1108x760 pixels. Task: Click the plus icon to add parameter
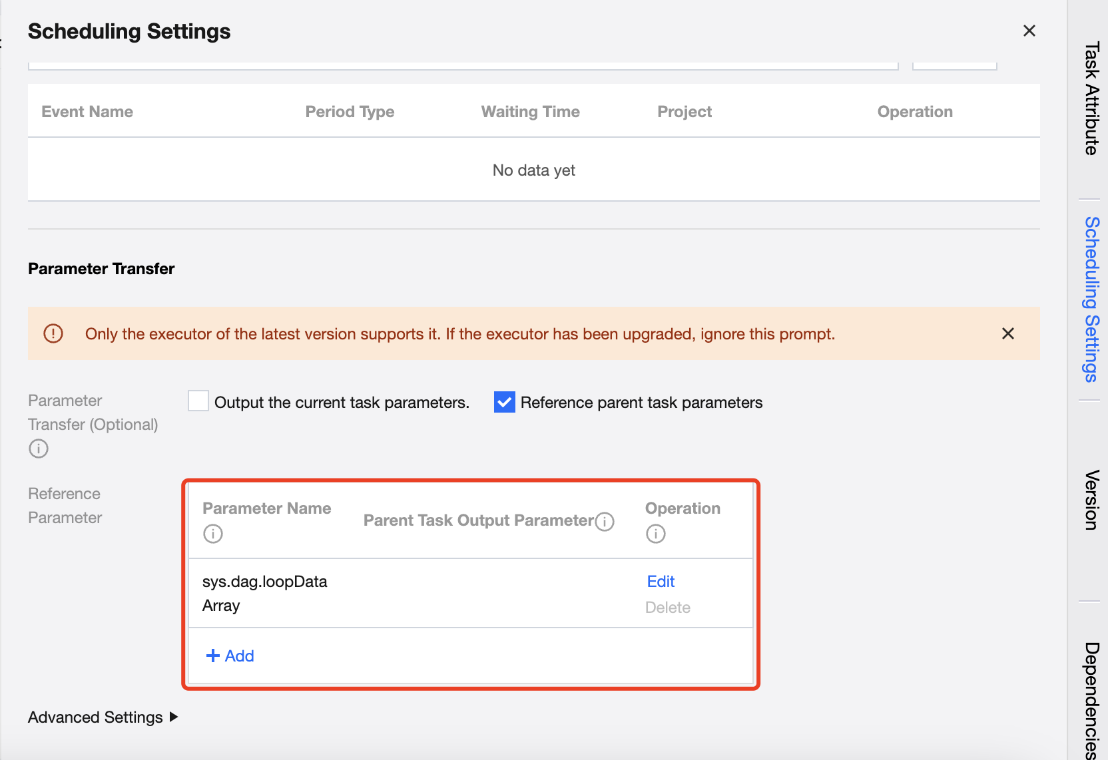click(x=213, y=656)
